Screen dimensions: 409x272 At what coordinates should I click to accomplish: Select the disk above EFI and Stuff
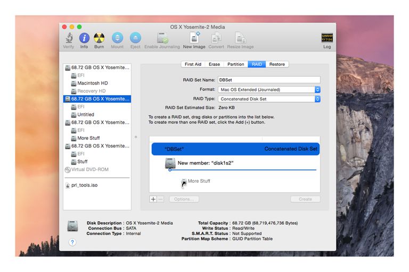tap(97, 146)
